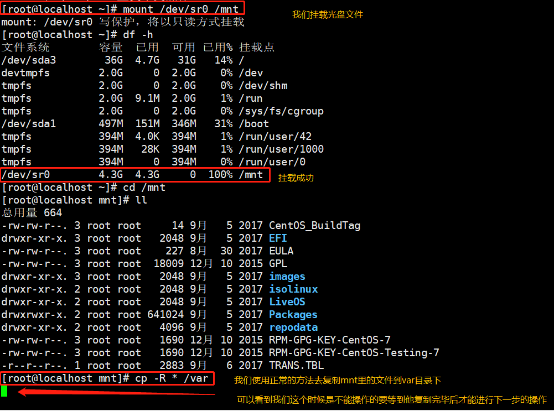554x411 pixels.
Task: Click the '已用%' column header
Action: point(218,48)
